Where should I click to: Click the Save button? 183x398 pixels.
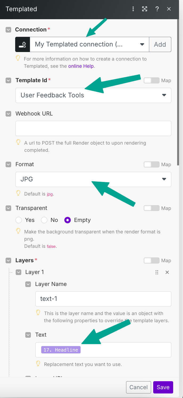click(x=163, y=387)
